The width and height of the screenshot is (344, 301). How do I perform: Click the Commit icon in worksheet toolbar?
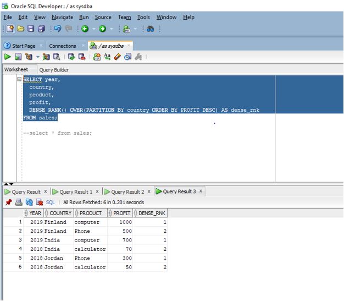(71, 57)
